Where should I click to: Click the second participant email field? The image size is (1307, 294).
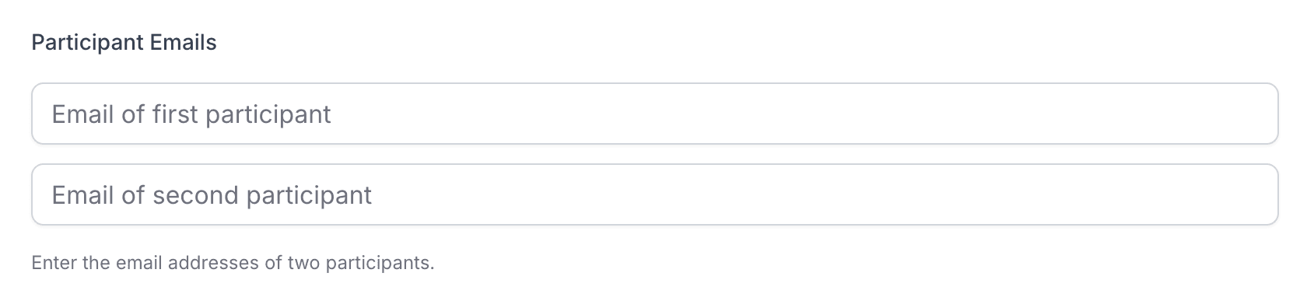(654, 194)
